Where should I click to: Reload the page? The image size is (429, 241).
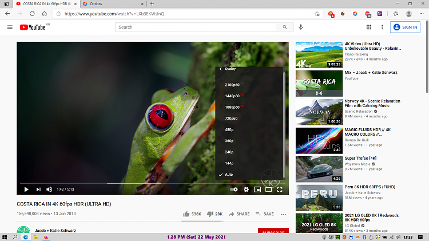pyautogui.click(x=32, y=14)
